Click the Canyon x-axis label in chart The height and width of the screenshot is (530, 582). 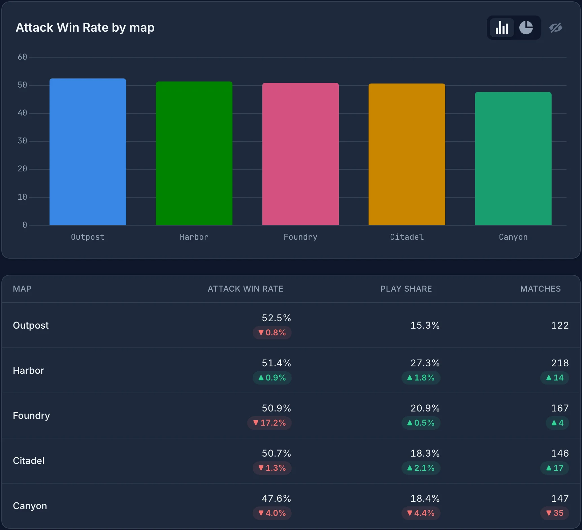(513, 237)
